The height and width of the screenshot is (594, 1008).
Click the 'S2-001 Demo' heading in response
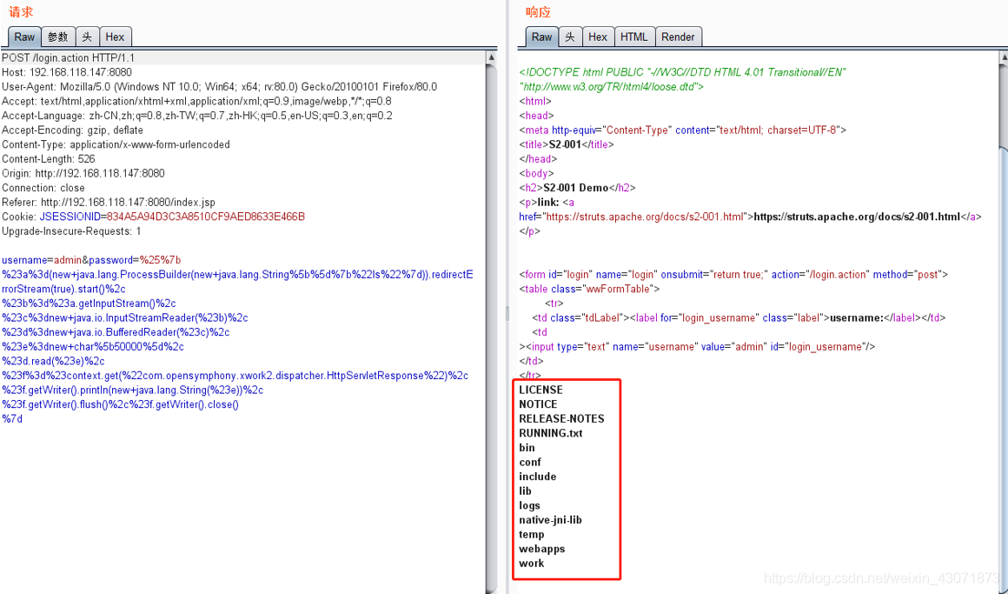(576, 188)
